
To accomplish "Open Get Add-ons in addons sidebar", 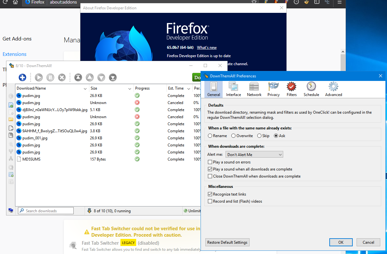I will coord(17,39).
